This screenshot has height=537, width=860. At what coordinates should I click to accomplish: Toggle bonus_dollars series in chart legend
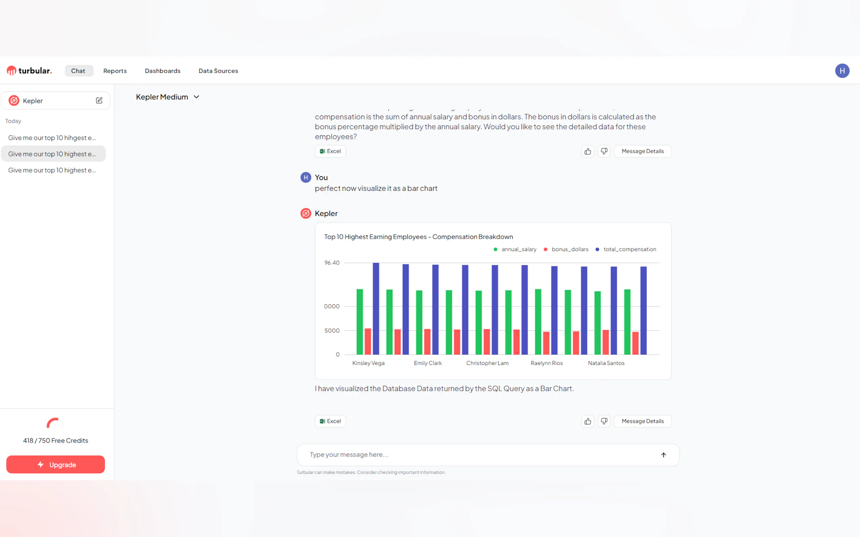tap(566, 249)
